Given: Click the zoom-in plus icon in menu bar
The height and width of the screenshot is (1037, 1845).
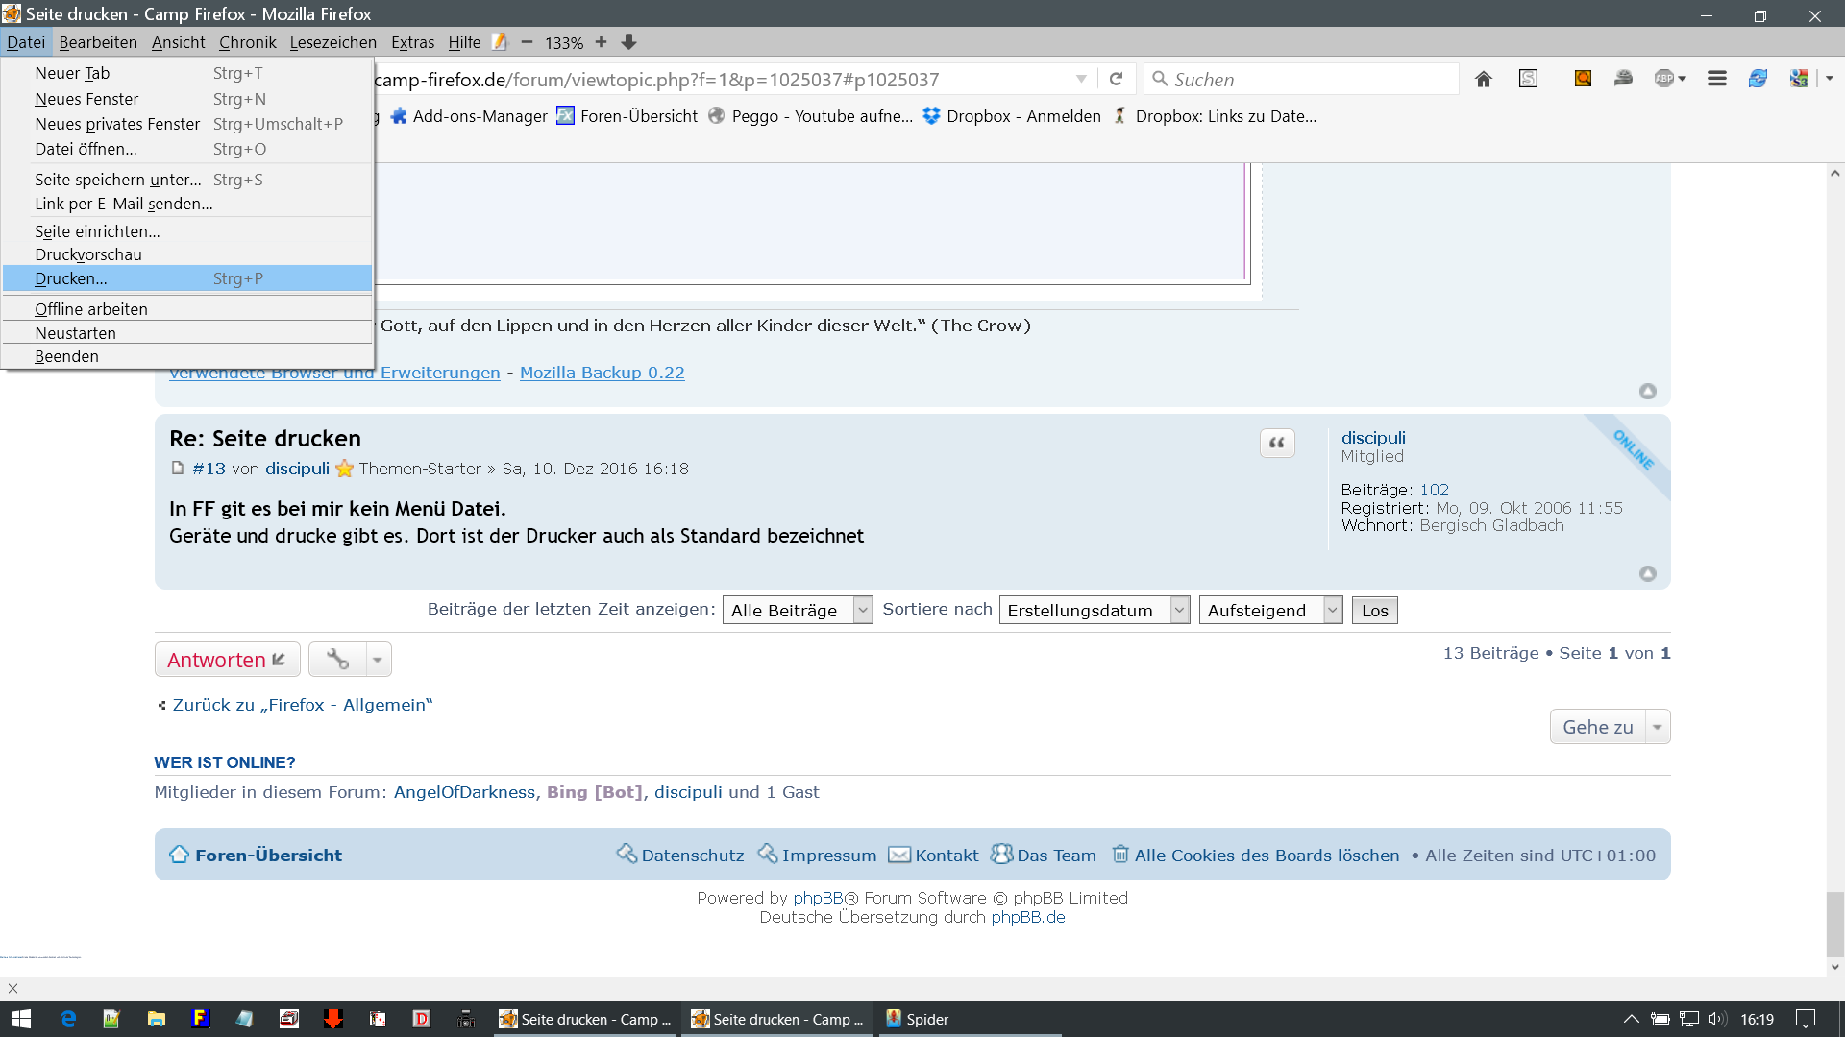Looking at the screenshot, I should coord(601,42).
